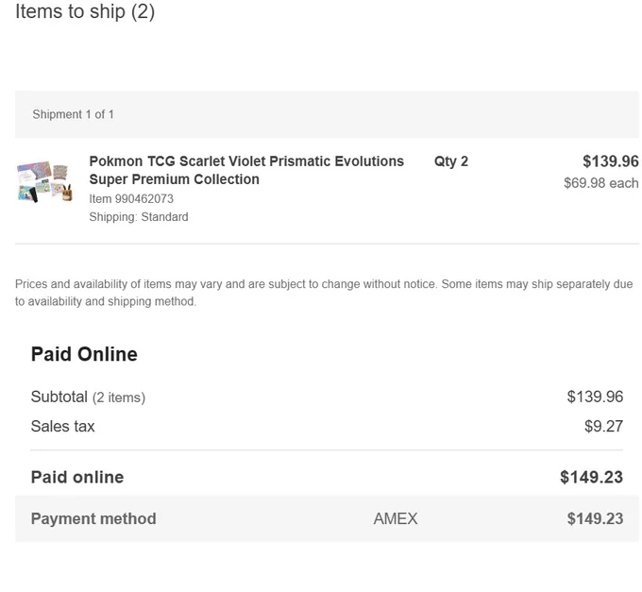Click the subtotal amount $139.96
Image resolution: width=642 pixels, height=592 pixels.
point(595,397)
